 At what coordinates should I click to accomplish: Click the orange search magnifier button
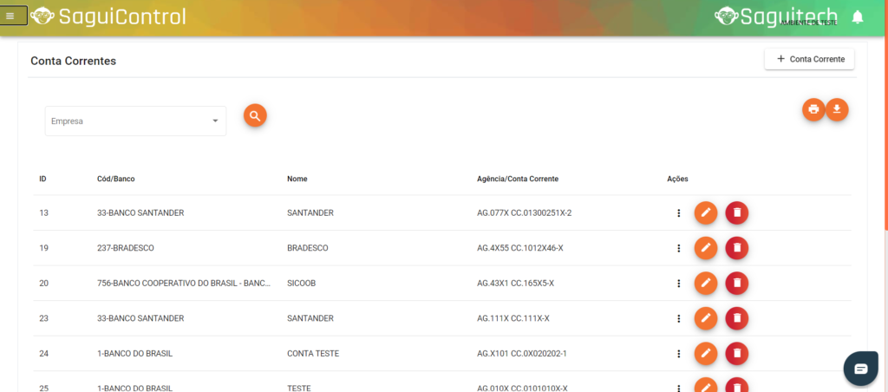(x=255, y=115)
